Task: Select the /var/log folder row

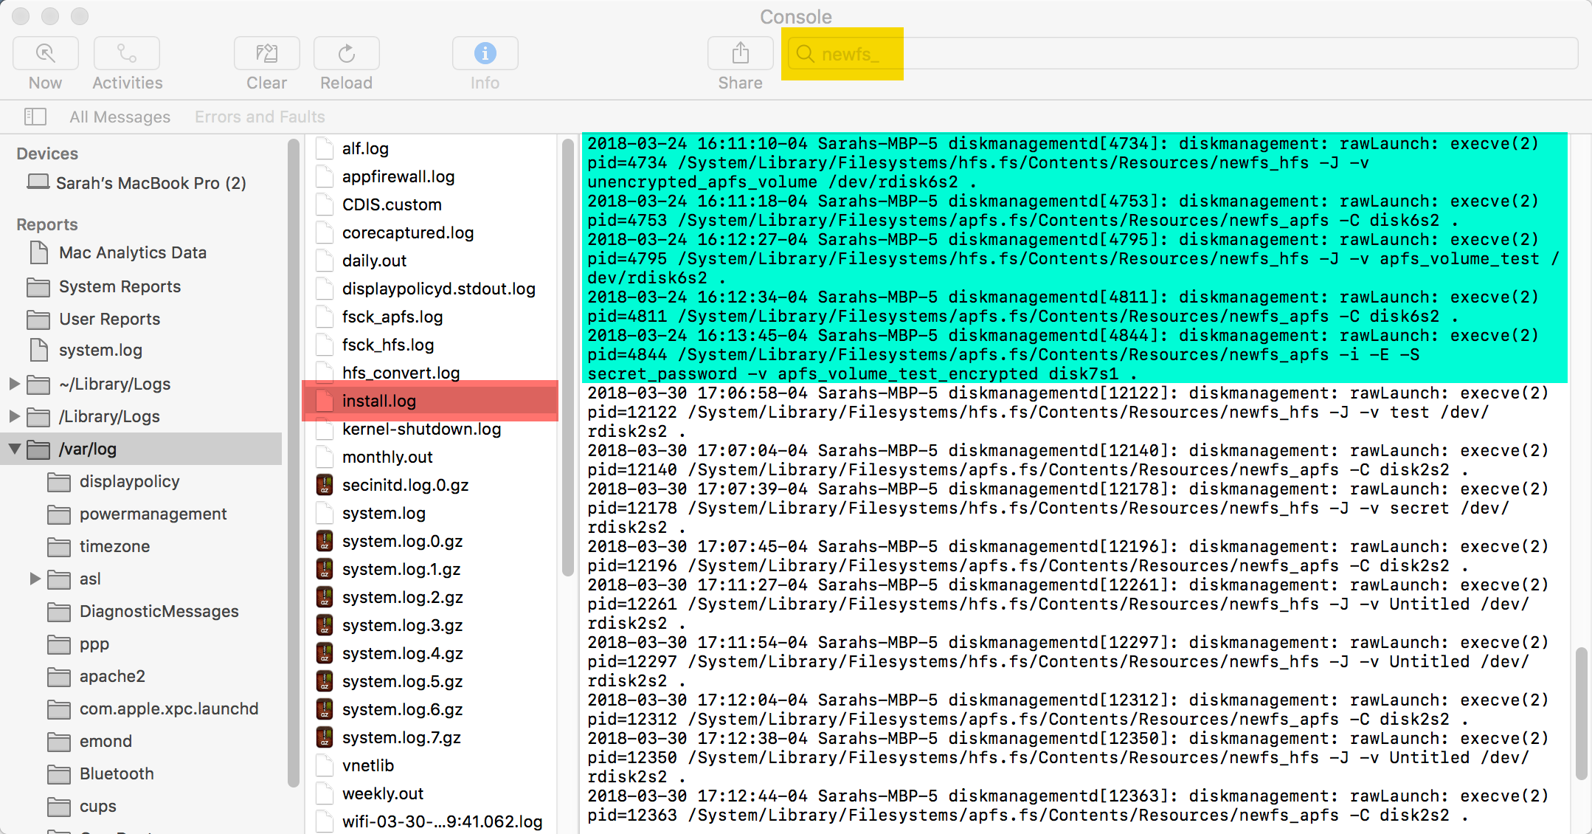Action: click(x=142, y=449)
